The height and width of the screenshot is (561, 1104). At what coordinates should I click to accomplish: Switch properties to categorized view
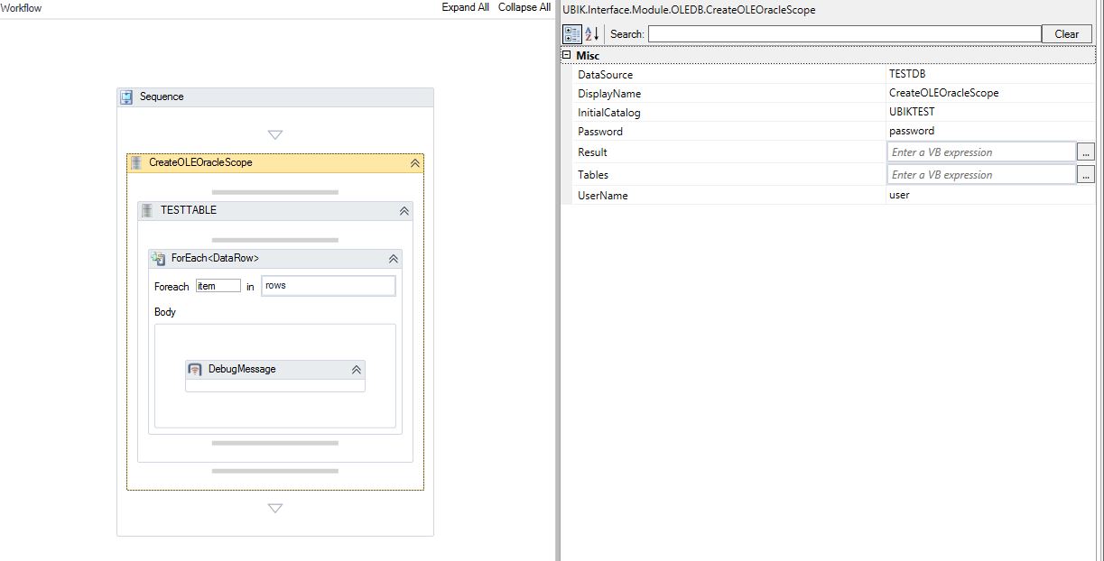[572, 34]
